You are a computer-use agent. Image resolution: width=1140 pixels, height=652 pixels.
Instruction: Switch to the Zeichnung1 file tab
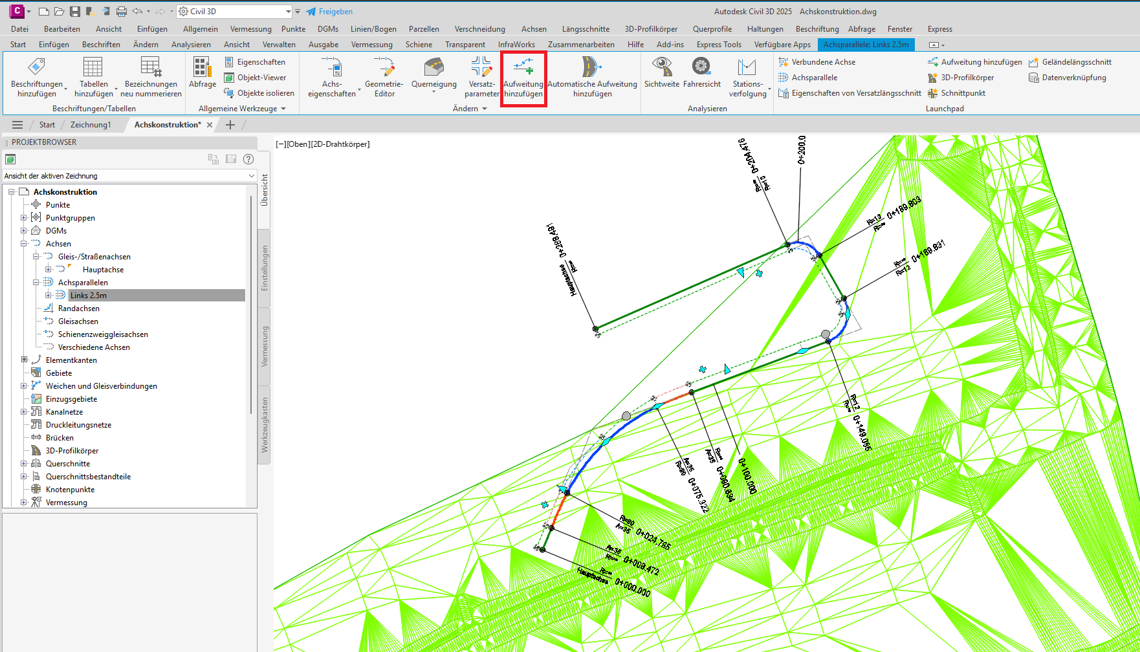click(91, 125)
